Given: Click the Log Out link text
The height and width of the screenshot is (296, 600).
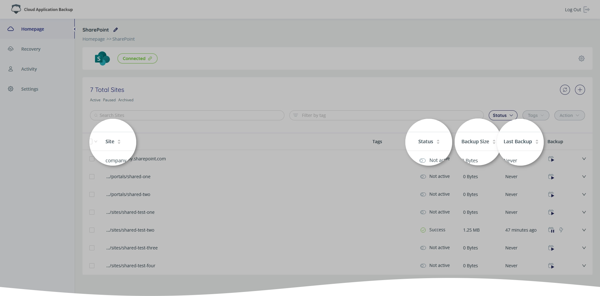Looking at the screenshot, I should (x=573, y=10).
